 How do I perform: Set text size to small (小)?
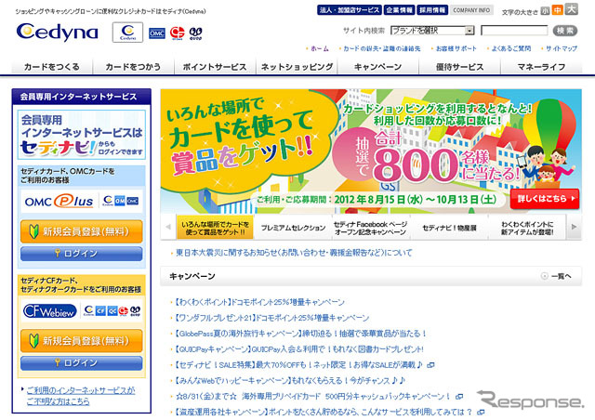[546, 10]
